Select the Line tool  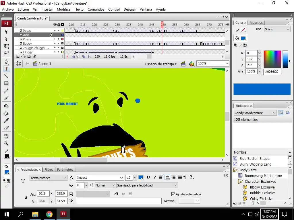(6, 76)
